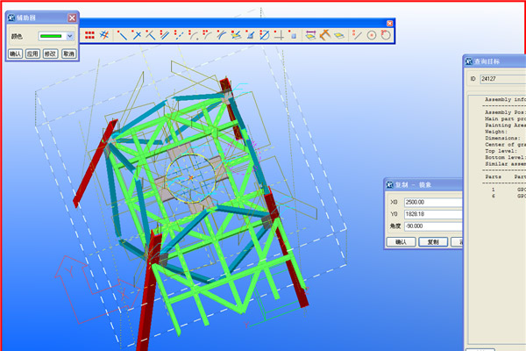The image size is (526, 351).
Task: Click the crossed blue lines toolbar icon
Action: coord(103,35)
